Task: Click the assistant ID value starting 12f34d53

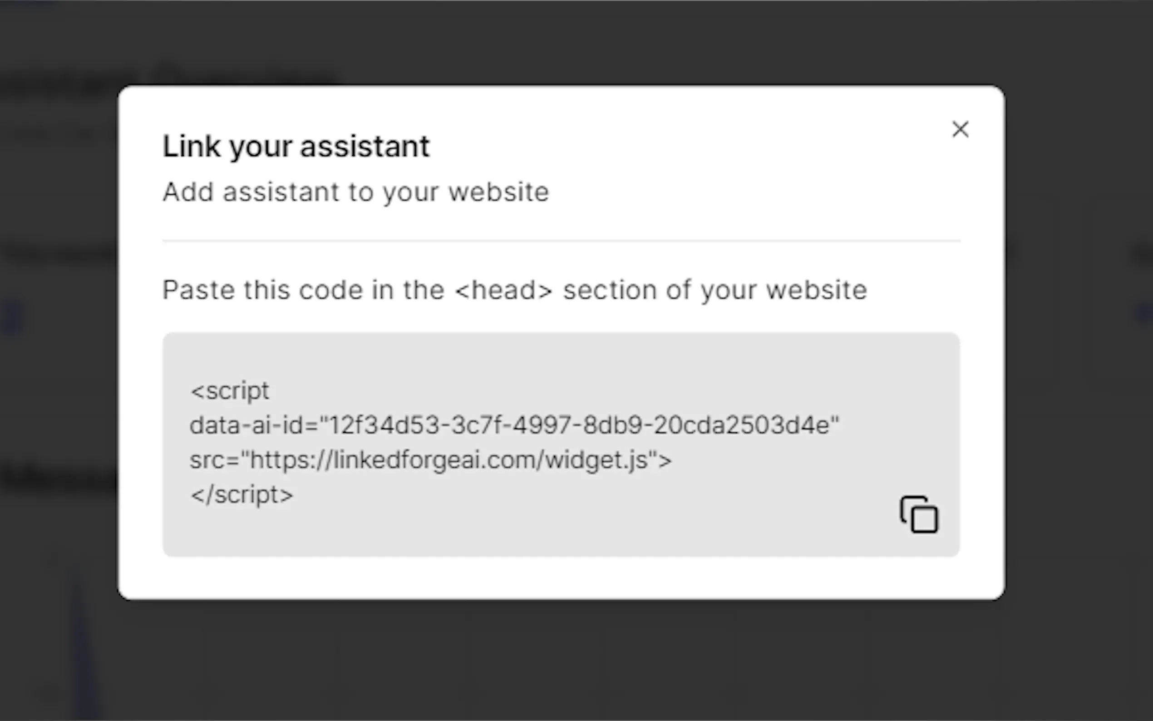Action: [x=579, y=425]
